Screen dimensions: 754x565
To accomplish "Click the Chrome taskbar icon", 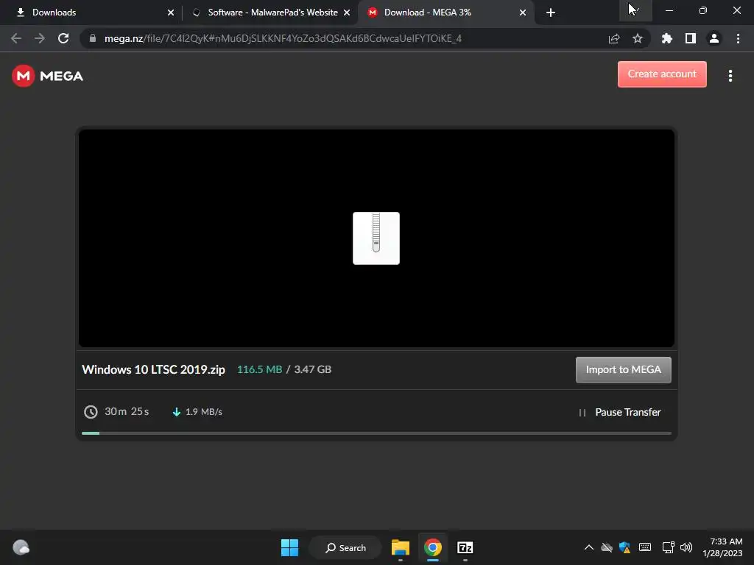I will [x=433, y=547].
